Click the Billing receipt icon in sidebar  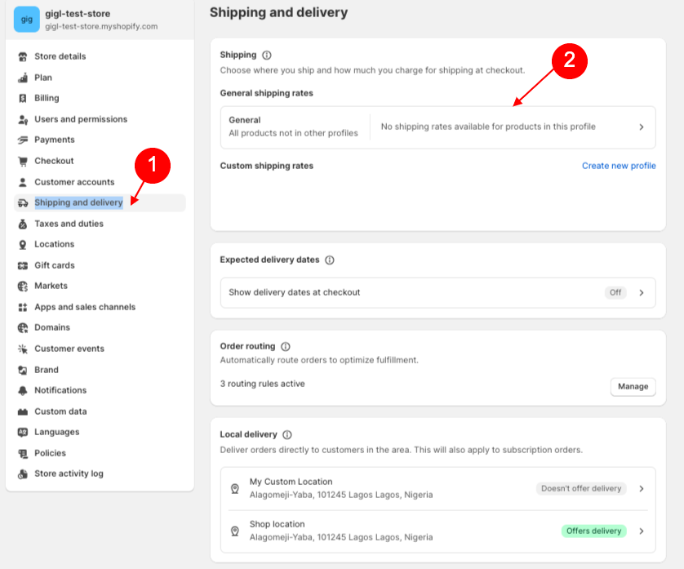[23, 98]
